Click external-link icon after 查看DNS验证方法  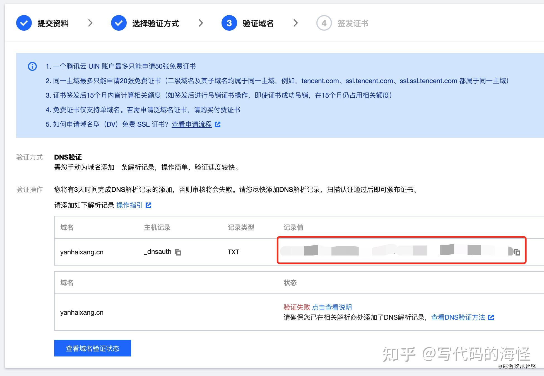pyautogui.click(x=491, y=317)
